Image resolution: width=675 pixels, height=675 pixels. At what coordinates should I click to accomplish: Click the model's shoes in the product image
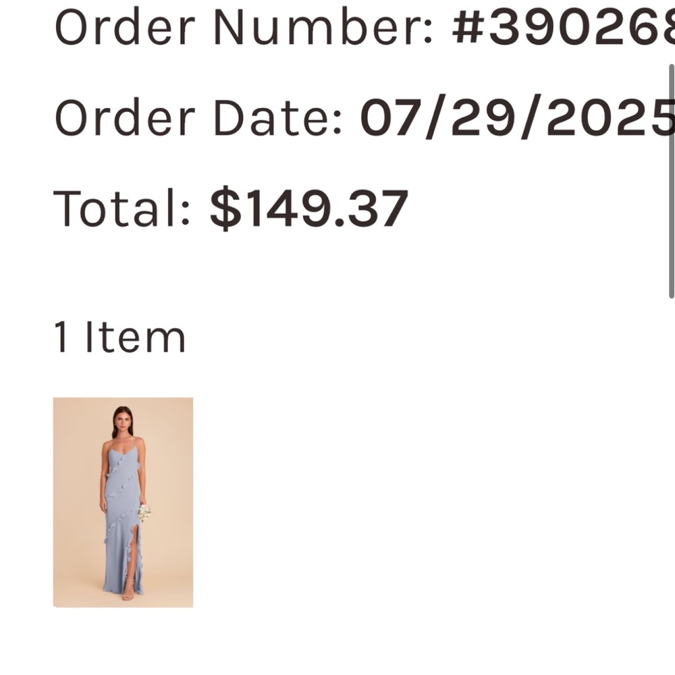click(x=128, y=591)
